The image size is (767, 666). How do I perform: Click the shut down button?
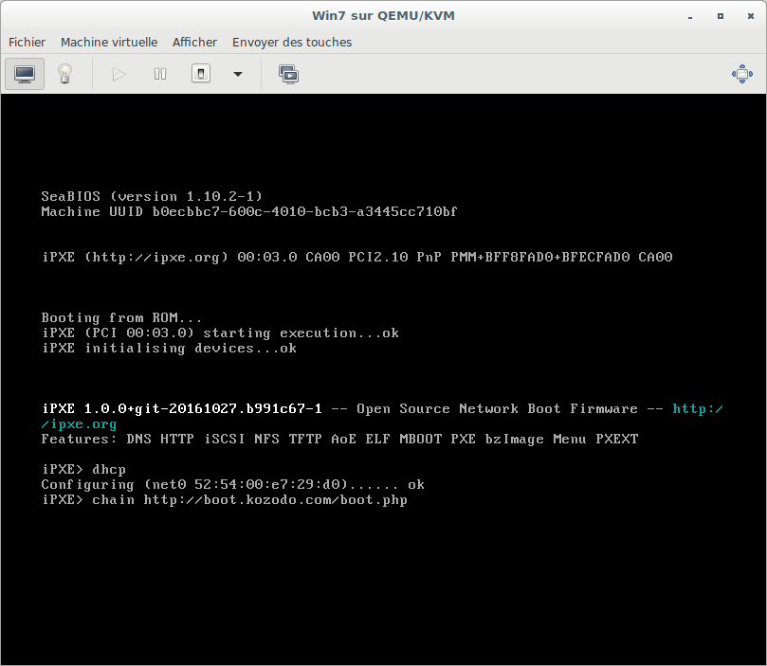pyautogui.click(x=201, y=74)
